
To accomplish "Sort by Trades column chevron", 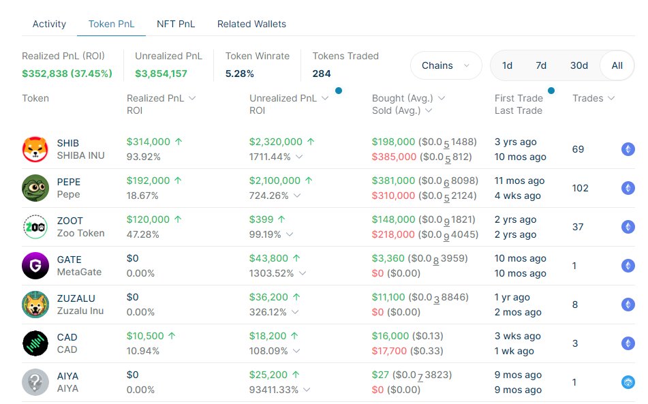I will tap(611, 98).
